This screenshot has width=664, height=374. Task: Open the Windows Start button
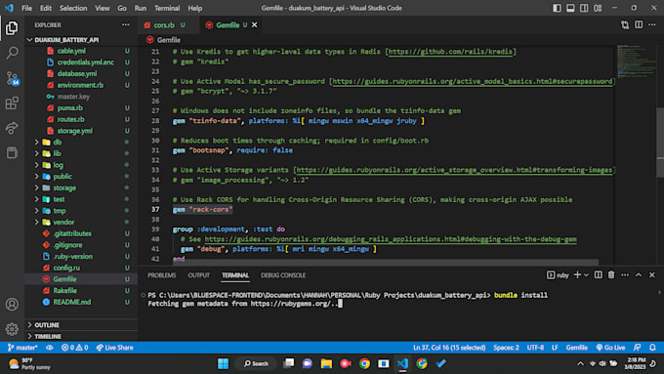click(x=224, y=363)
